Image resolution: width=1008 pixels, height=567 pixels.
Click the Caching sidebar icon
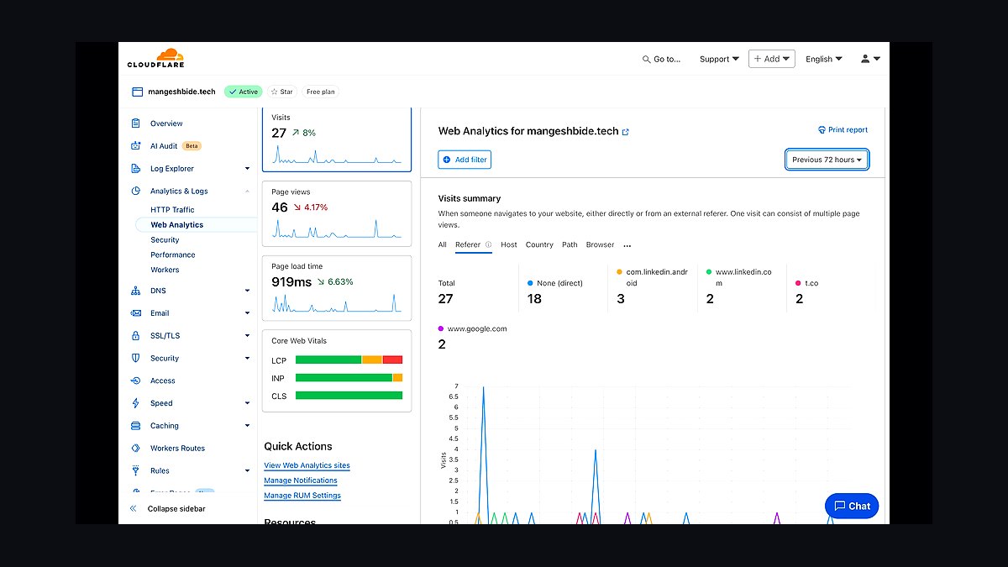coord(136,426)
